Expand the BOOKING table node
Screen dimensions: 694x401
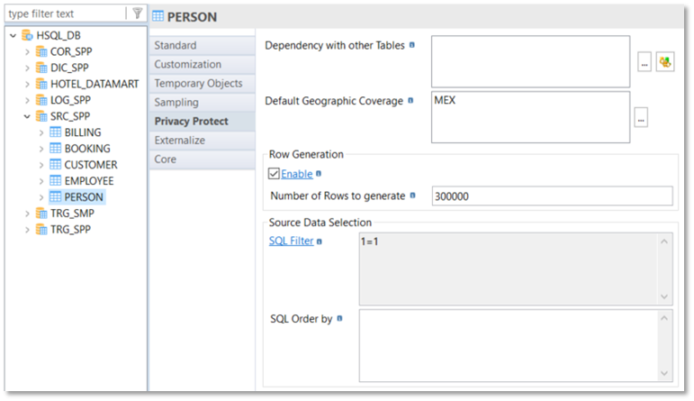point(41,149)
